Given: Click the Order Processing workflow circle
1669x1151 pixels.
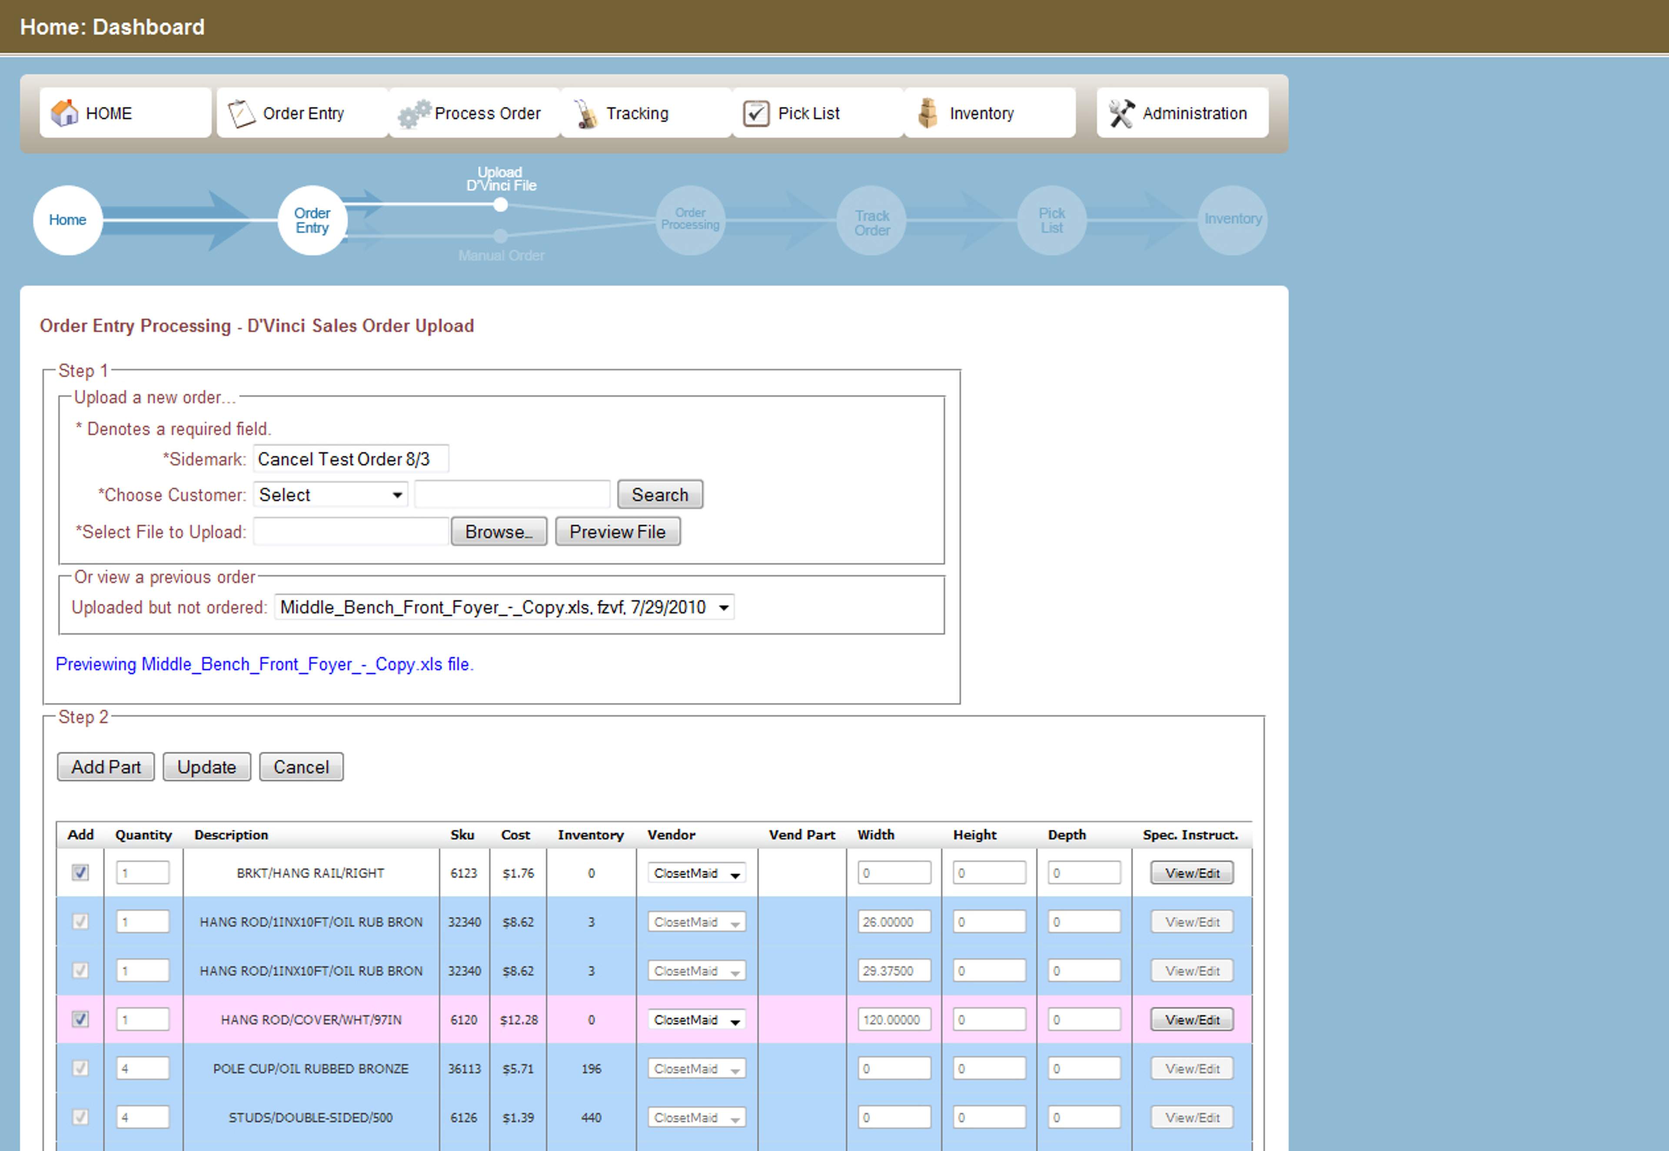Looking at the screenshot, I should pyautogui.click(x=690, y=220).
